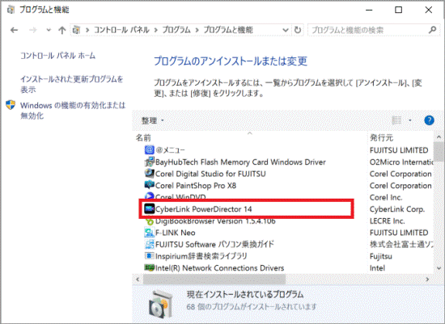The width and height of the screenshot is (445, 324).
Task: Click the Intel Network Connections icon
Action: click(150, 267)
